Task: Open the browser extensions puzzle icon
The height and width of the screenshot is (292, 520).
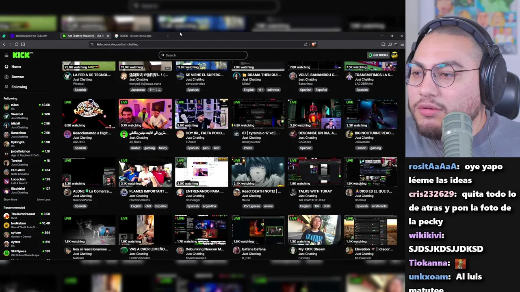Action: (383, 44)
